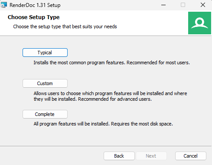This screenshot has width=212, height=165.
Task: Select the Custom installation option
Action: (45, 83)
